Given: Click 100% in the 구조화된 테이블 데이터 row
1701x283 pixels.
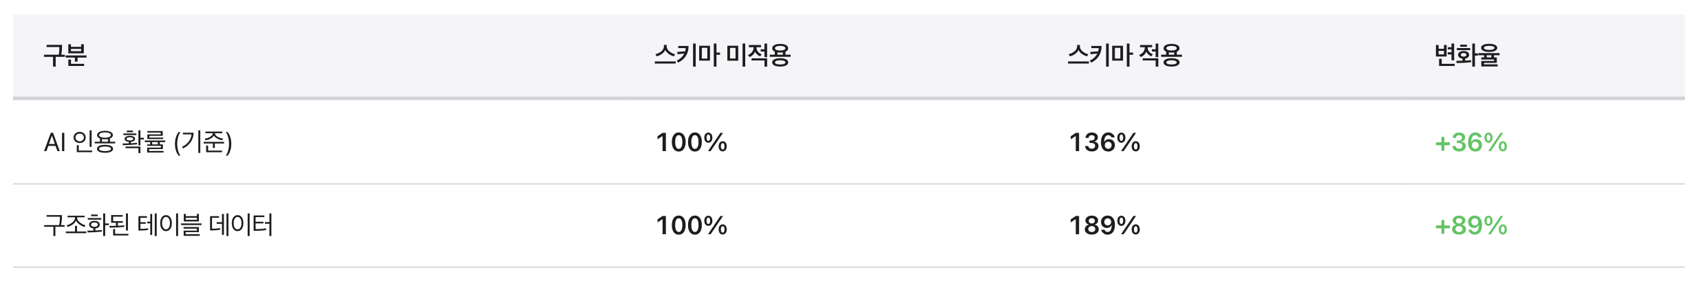Looking at the screenshot, I should tap(691, 226).
